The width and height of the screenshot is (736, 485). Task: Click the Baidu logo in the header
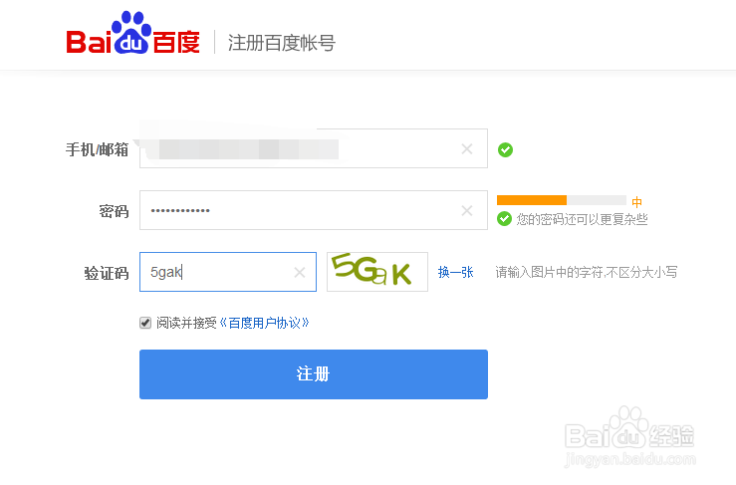point(133,40)
